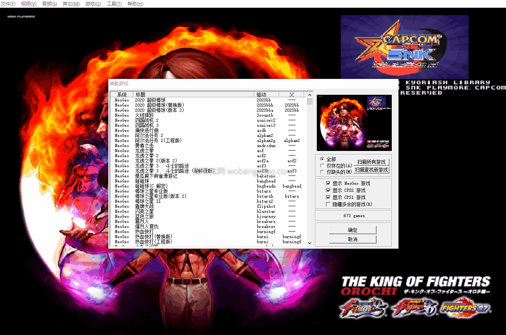
Task: Select the 蓝色之旅 game row
Action: pyautogui.click(x=208, y=216)
